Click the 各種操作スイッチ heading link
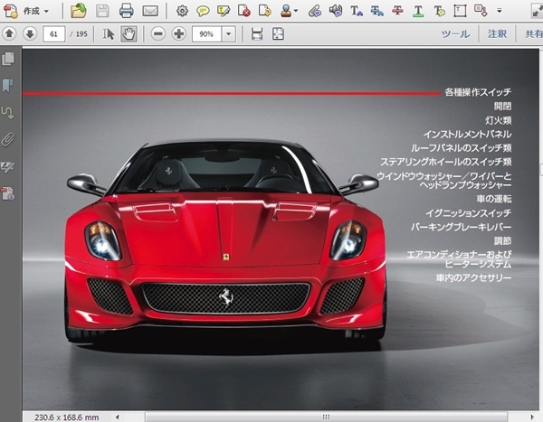Screen dimensions: 543x422 click(x=478, y=92)
